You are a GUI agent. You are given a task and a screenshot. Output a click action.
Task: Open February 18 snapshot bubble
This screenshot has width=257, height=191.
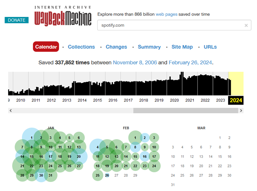(98, 166)
